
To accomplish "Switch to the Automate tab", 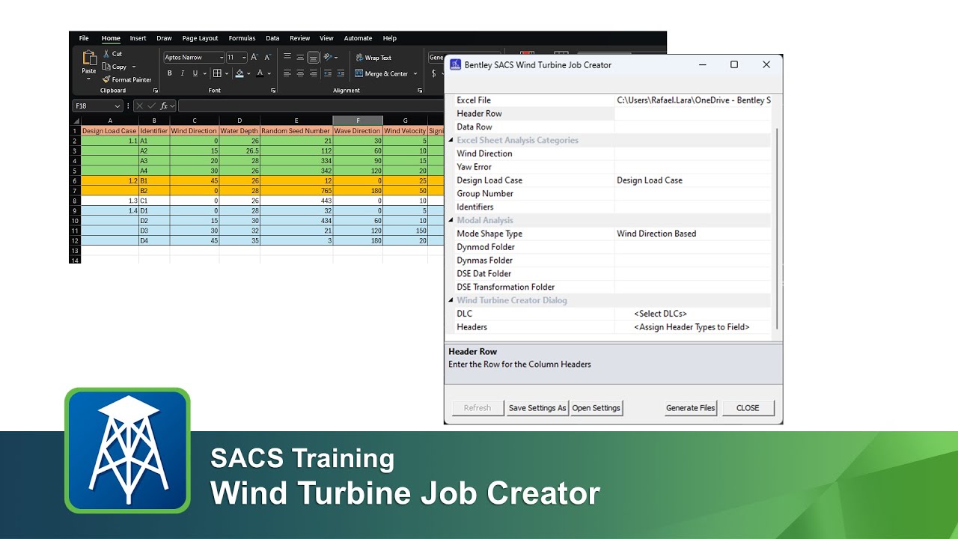I will pos(358,38).
